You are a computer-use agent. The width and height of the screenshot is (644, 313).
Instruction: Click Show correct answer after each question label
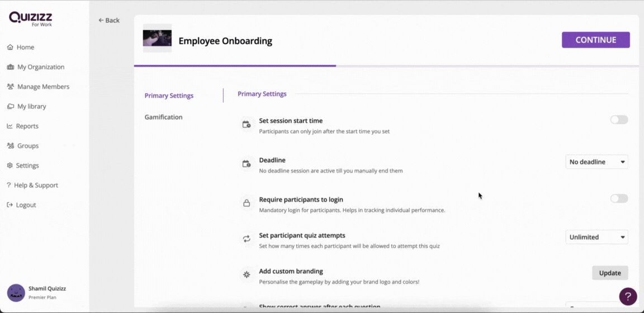tap(320, 306)
